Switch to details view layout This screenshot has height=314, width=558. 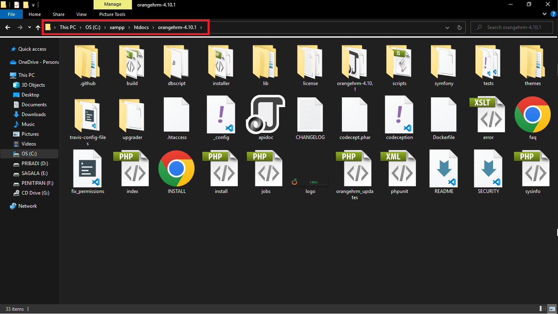tap(543, 309)
